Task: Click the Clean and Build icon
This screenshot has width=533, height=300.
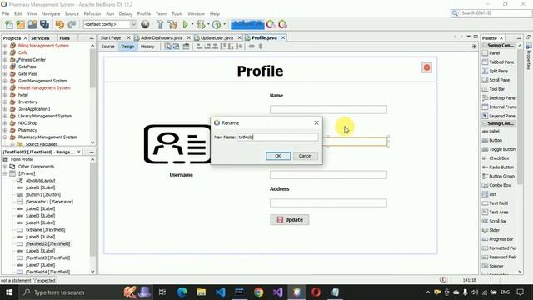Action: (x=172, y=24)
